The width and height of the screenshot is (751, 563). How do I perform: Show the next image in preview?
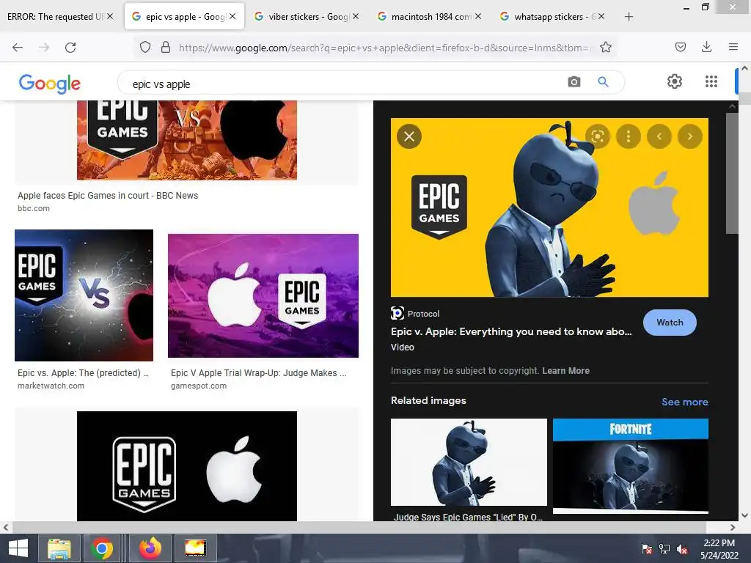(689, 136)
